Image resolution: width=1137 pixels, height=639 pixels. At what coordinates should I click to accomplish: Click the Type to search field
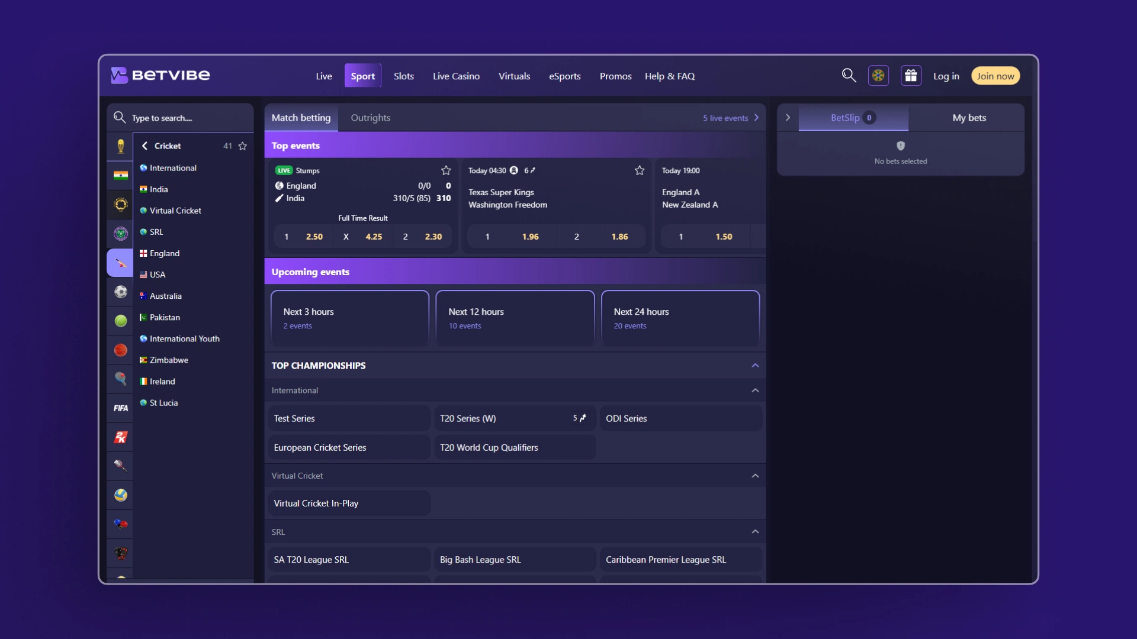pos(181,118)
